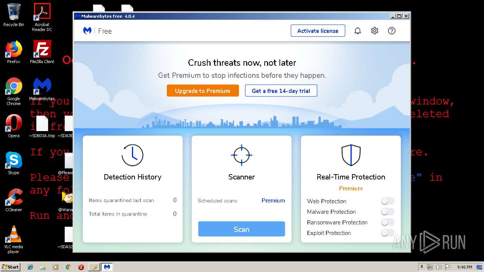Start a scan with the Scan button
The width and height of the screenshot is (484, 272).
coord(241,229)
